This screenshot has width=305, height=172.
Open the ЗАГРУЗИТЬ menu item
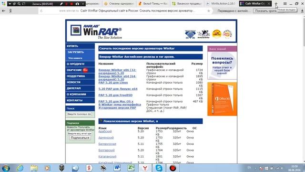80,52
